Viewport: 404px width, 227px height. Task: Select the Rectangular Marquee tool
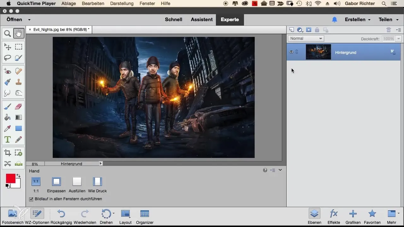pyautogui.click(x=19, y=47)
